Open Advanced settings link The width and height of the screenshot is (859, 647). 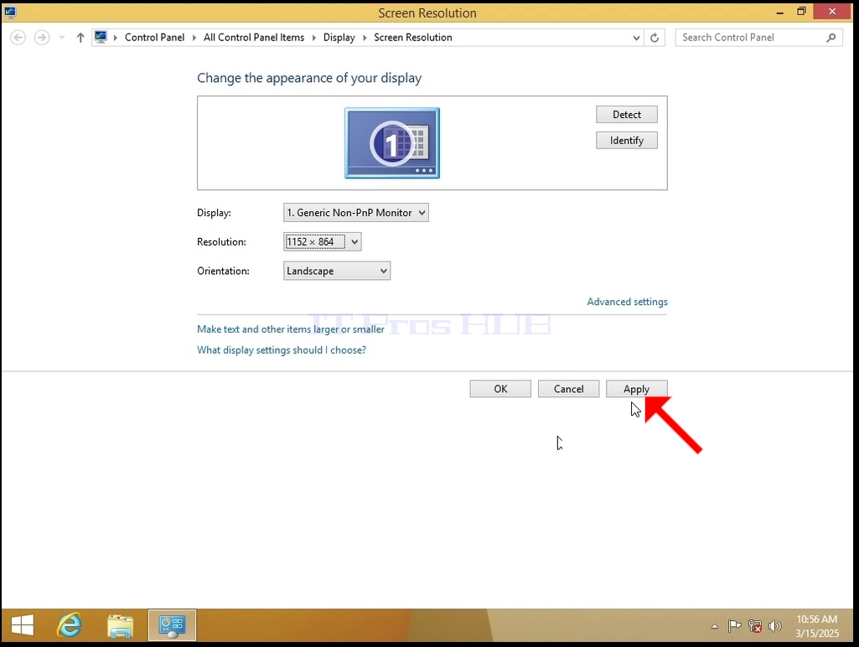pos(627,302)
